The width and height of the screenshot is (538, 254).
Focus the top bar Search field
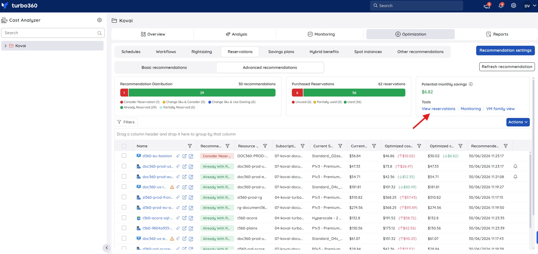[x=417, y=6]
